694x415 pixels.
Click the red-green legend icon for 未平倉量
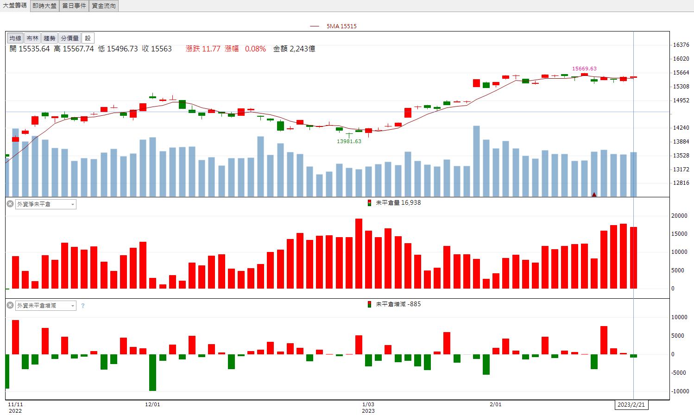tap(369, 203)
